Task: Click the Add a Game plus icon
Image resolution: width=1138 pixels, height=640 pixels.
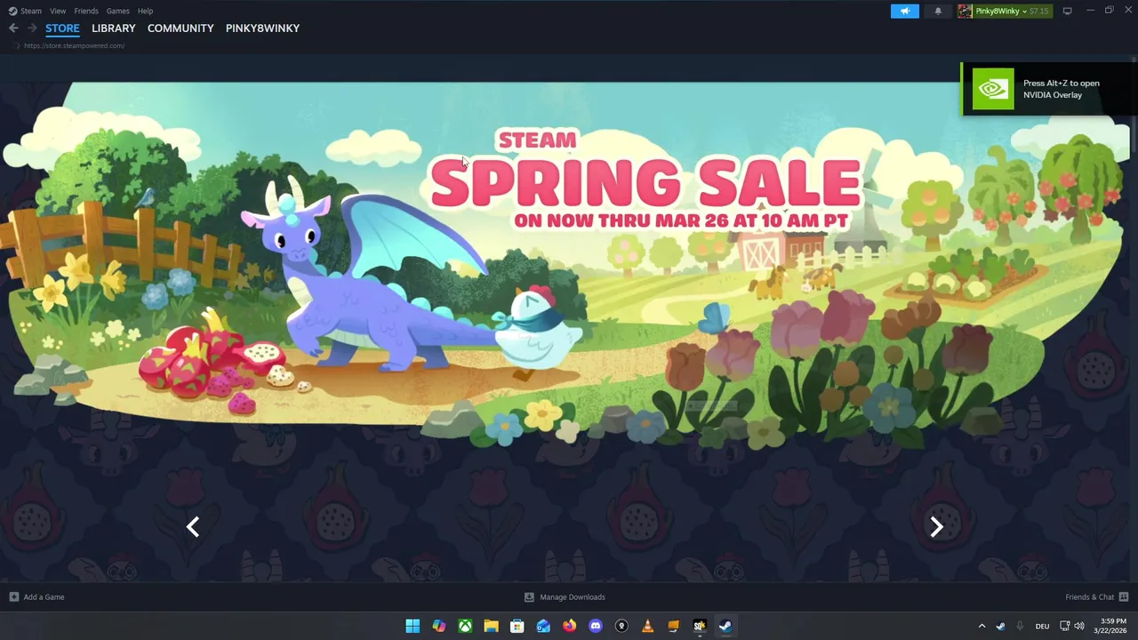Action: coord(13,596)
